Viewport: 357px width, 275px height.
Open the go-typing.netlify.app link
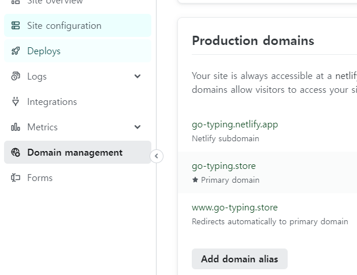coord(235,125)
